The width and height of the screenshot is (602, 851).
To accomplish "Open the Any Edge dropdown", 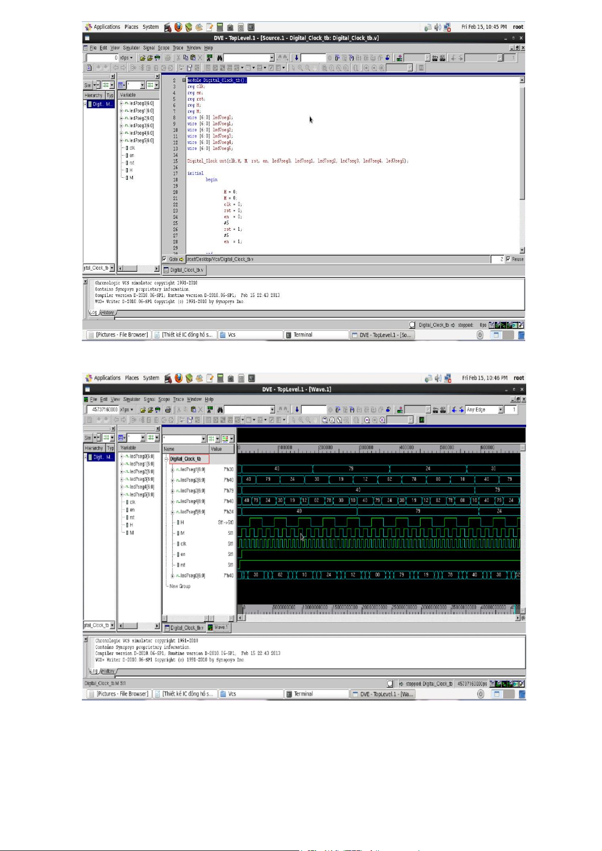I will [x=500, y=410].
